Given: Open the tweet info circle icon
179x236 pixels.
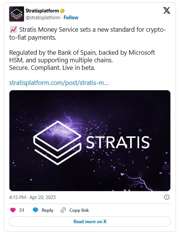Looking at the screenshot, I should [167, 197].
